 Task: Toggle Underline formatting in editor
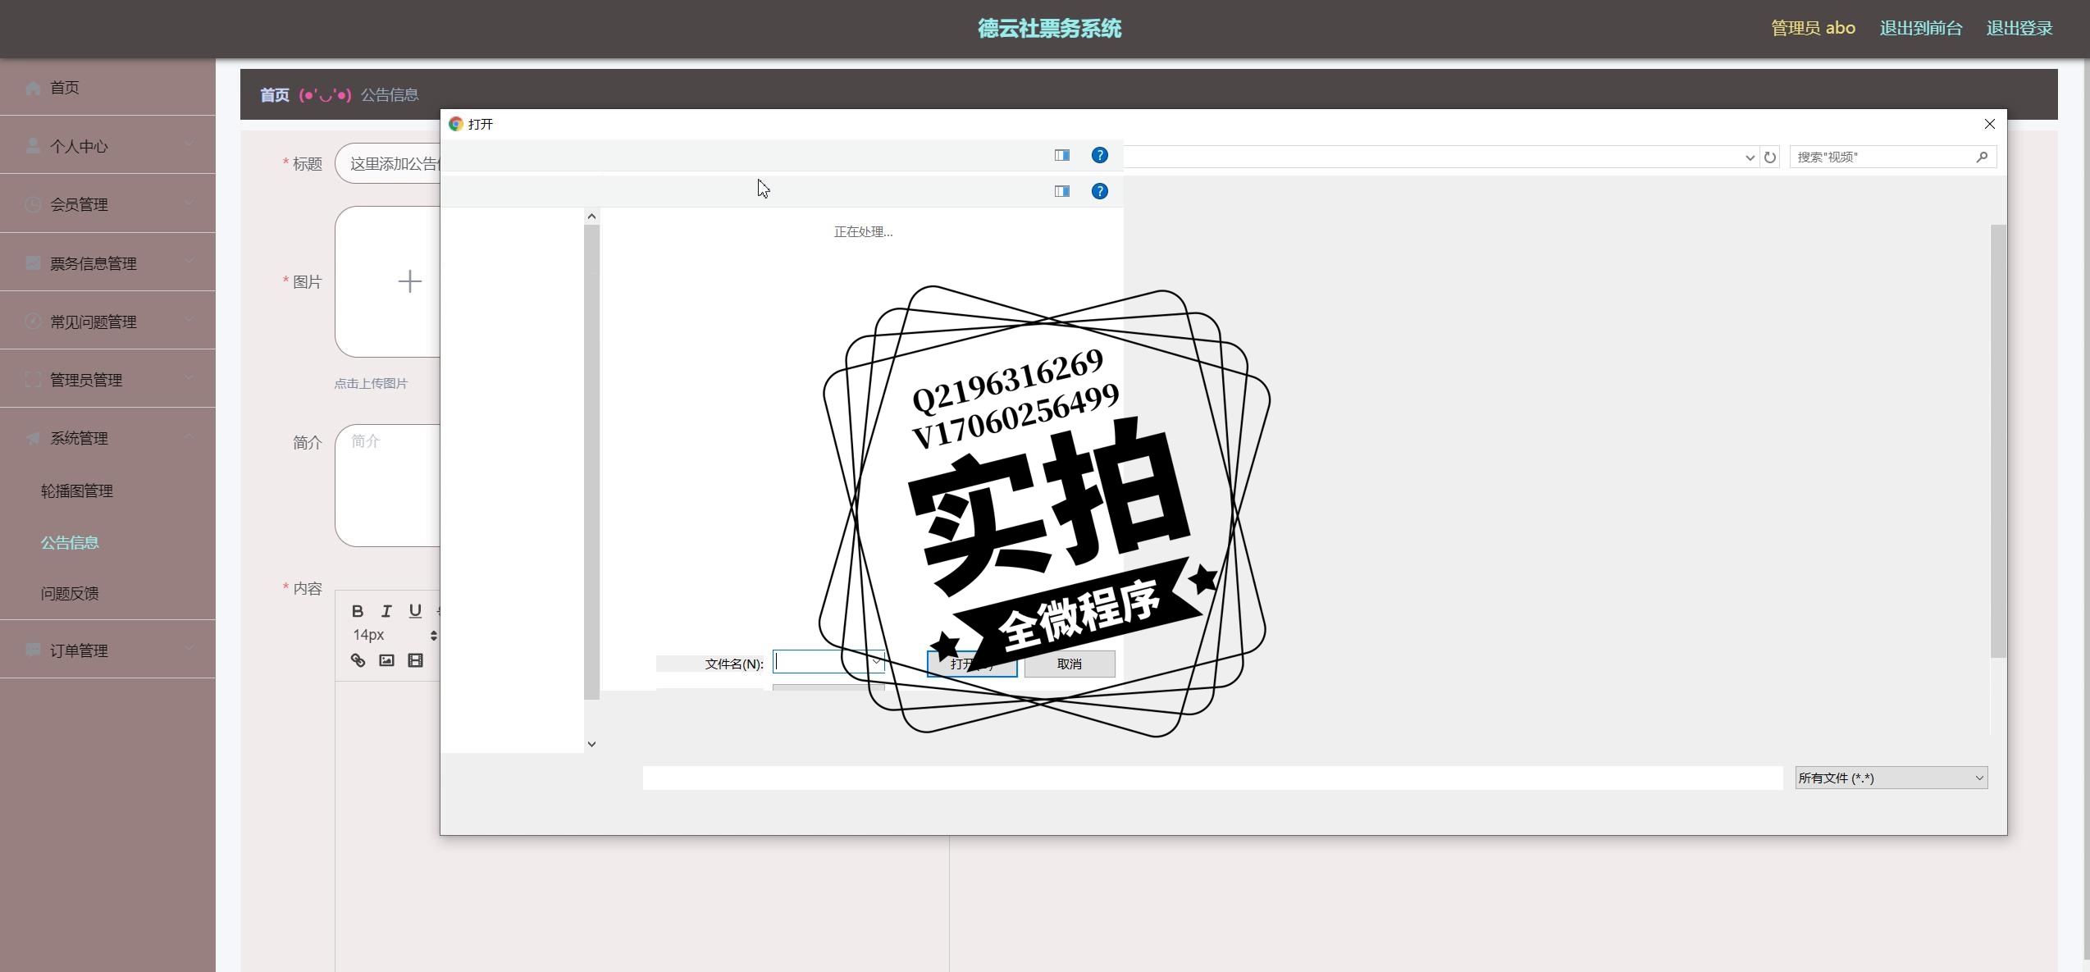pos(415,611)
